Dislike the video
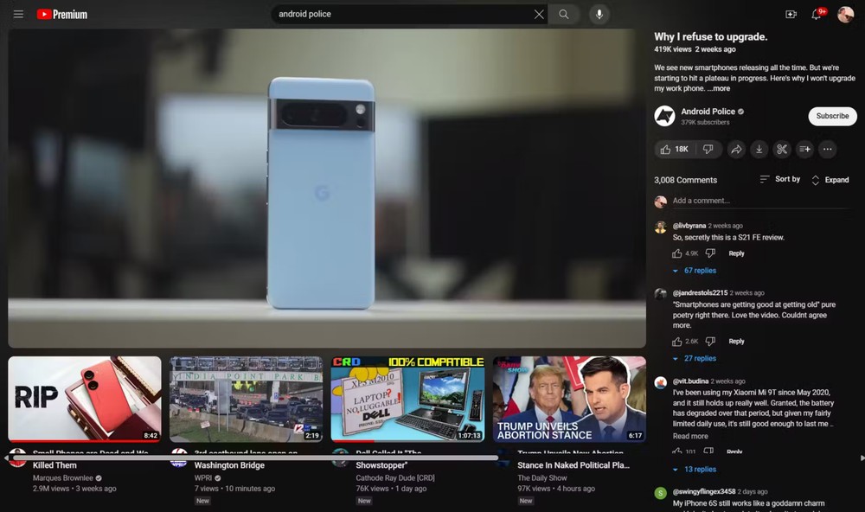Image resolution: width=865 pixels, height=512 pixels. [x=708, y=149]
